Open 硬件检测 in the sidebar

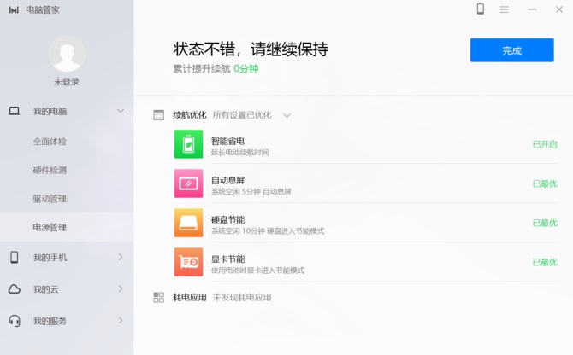(50, 170)
